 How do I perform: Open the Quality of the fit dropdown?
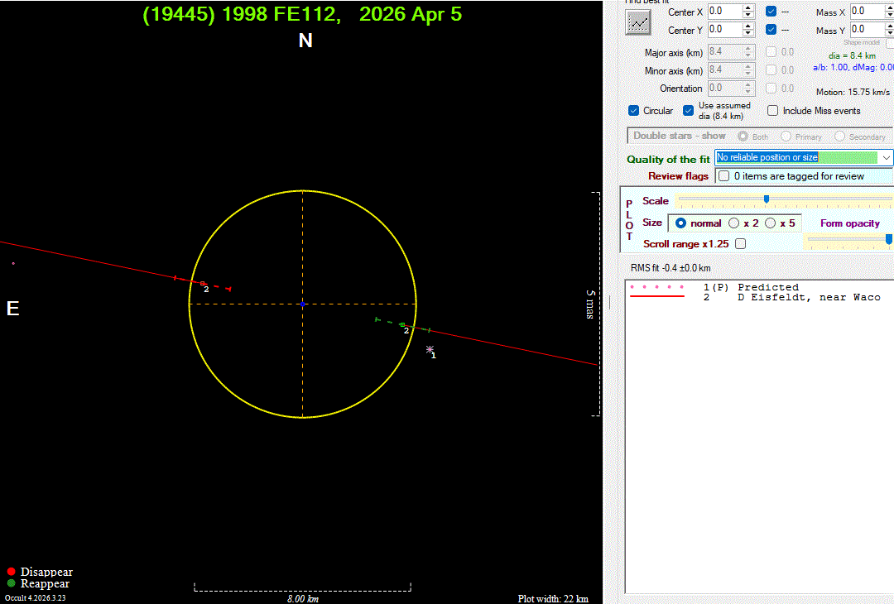887,157
